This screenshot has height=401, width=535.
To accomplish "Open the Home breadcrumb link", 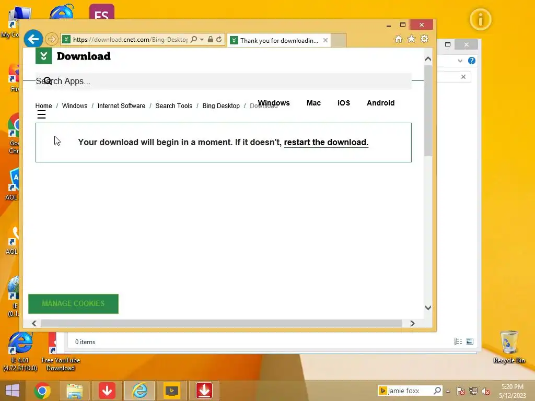I will coord(44,105).
